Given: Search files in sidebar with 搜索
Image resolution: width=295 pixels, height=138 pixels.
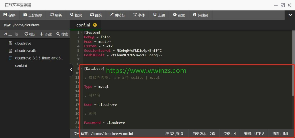Looking at the screenshot, I should click(x=62, y=34).
